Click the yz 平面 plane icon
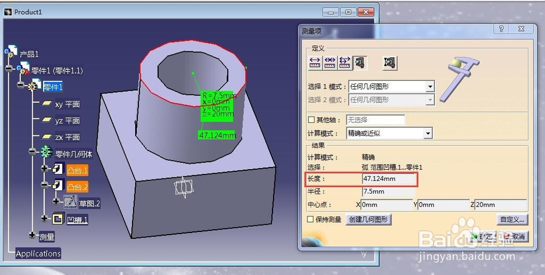This screenshot has width=545, height=275. 46,120
